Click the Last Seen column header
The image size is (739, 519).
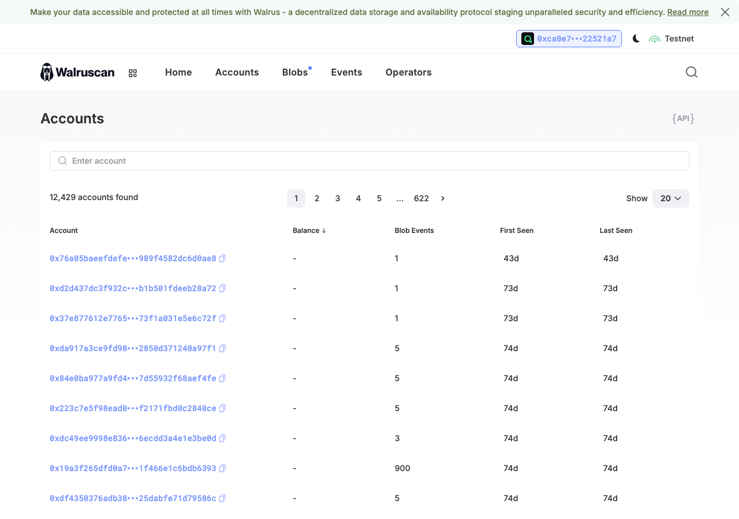pos(616,231)
